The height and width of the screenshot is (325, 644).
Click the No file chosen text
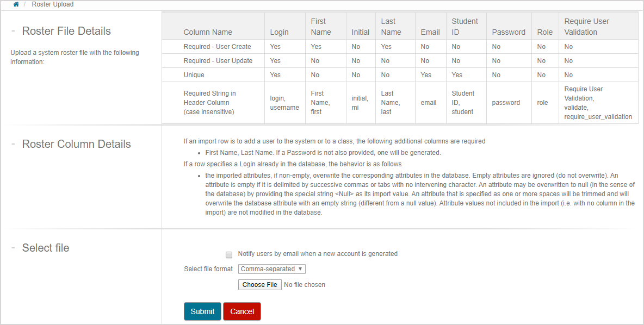click(305, 285)
